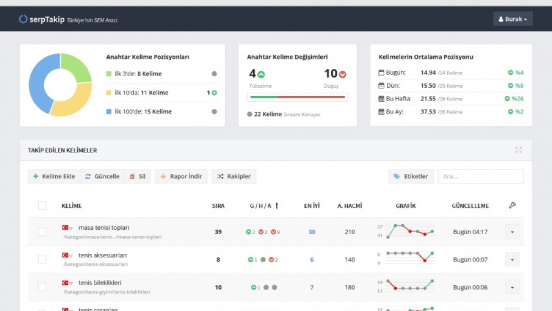Open the Etiketler tags menu
Image resolution: width=552 pixels, height=311 pixels.
tap(411, 176)
